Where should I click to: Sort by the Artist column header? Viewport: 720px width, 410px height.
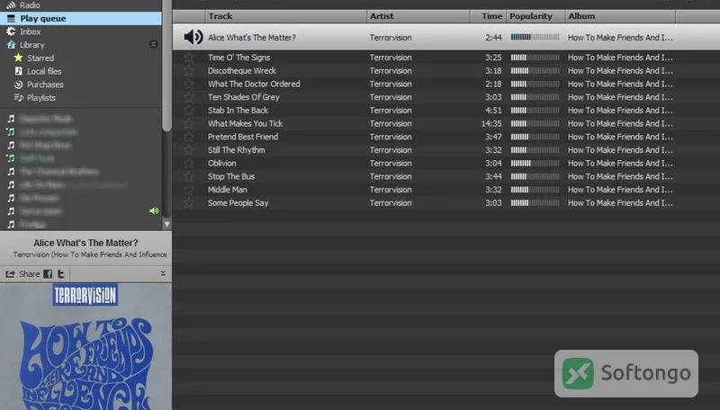click(418, 16)
